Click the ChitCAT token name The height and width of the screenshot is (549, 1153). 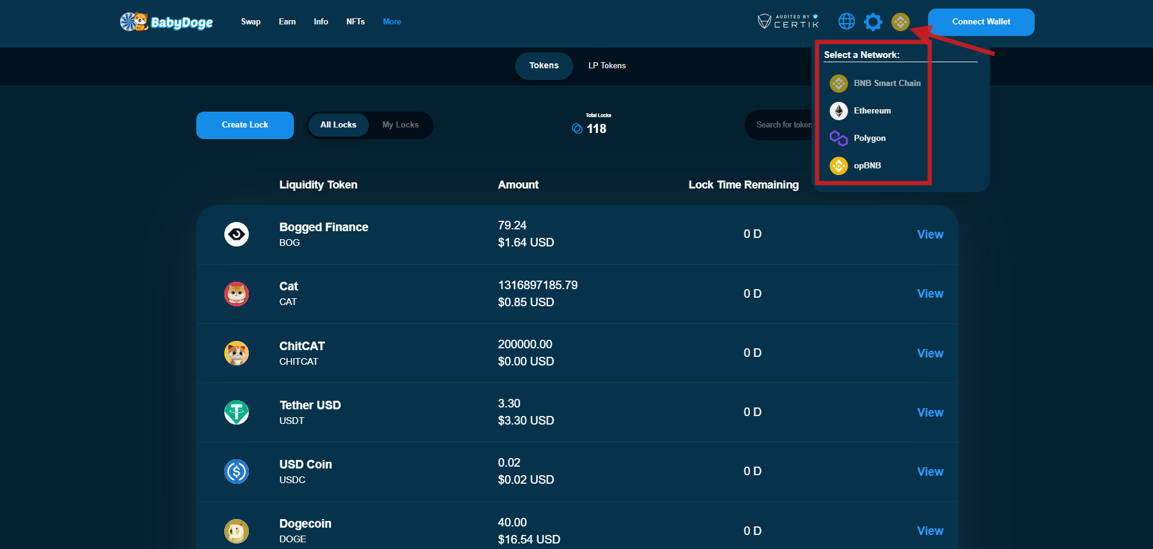(x=302, y=346)
